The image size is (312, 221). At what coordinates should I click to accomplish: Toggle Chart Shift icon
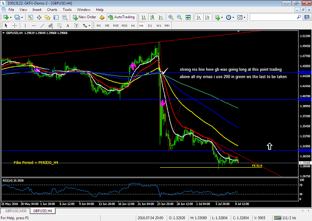click(x=207, y=17)
